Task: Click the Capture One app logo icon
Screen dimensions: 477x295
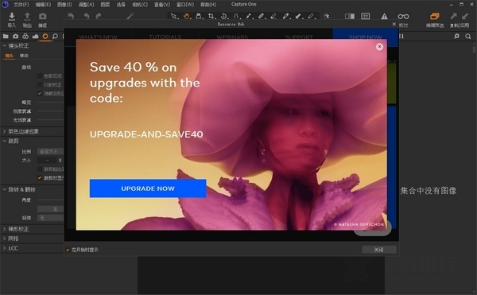Action: (x=6, y=4)
